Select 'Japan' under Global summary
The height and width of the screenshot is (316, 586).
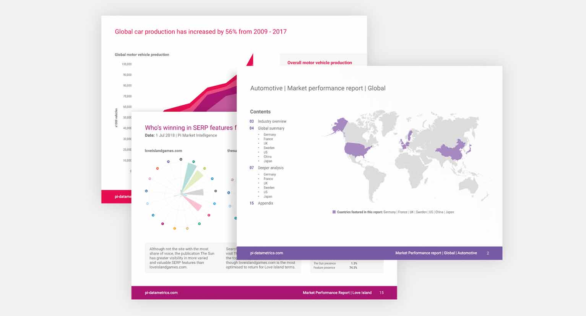[x=268, y=161]
